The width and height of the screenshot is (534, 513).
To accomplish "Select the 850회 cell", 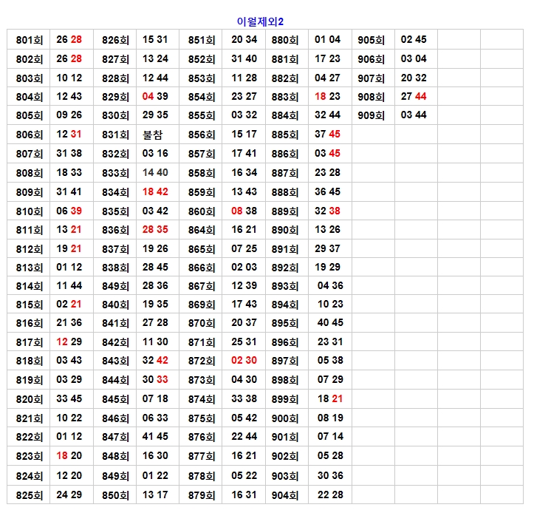I will 115,495.
